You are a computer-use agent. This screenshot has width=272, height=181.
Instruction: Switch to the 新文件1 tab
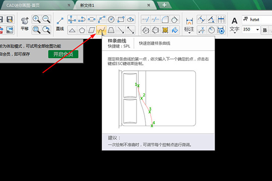tap(87, 6)
